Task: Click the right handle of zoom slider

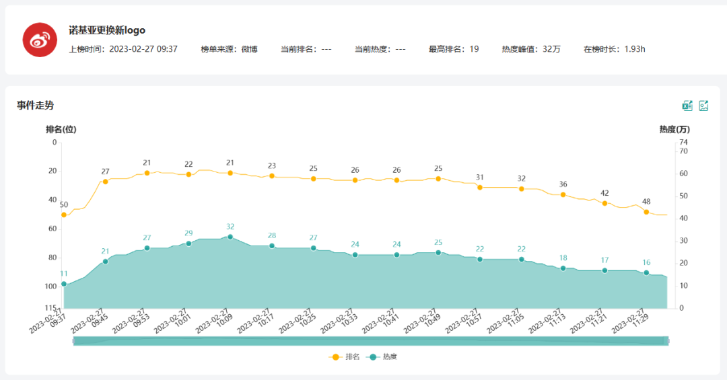Action: [x=667, y=341]
